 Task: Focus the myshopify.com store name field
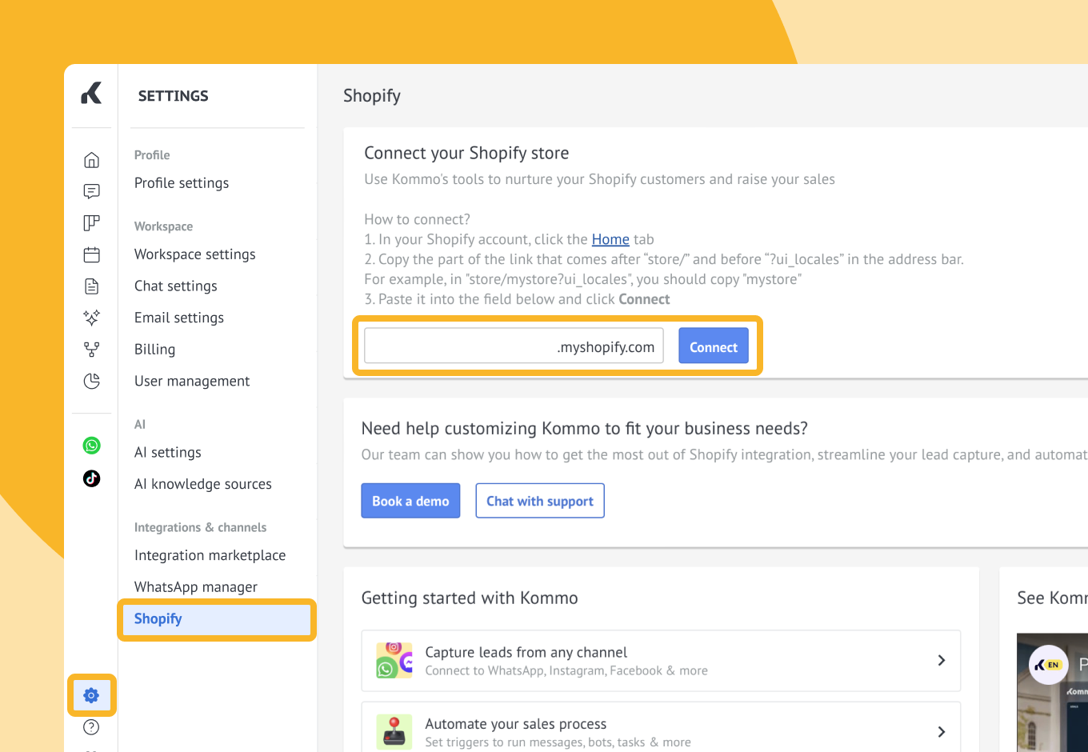tap(460, 346)
